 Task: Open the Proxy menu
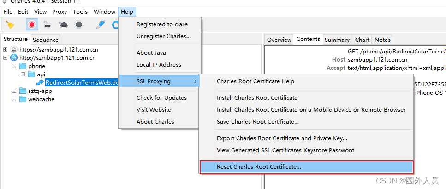[x=59, y=12]
